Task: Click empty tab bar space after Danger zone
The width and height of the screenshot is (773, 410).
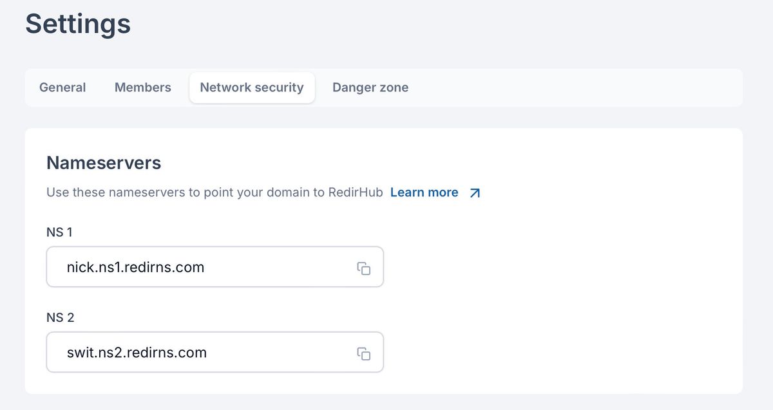Action: 580,88
